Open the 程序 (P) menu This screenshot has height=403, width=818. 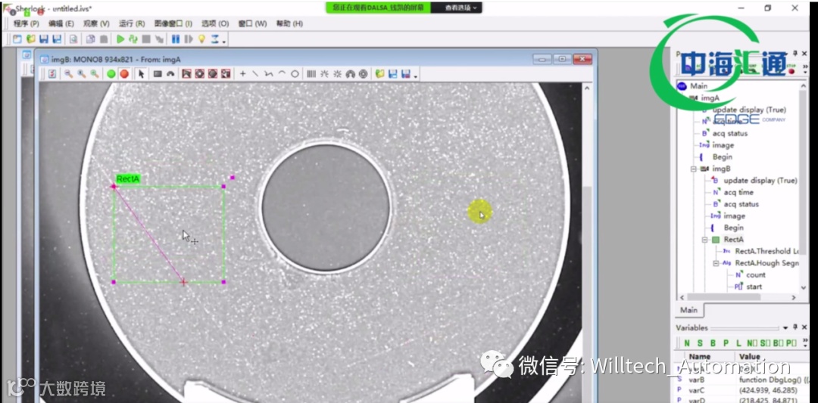point(26,24)
